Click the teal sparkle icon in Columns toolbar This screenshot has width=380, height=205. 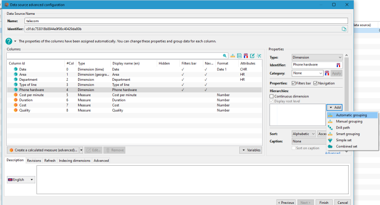(x=259, y=56)
